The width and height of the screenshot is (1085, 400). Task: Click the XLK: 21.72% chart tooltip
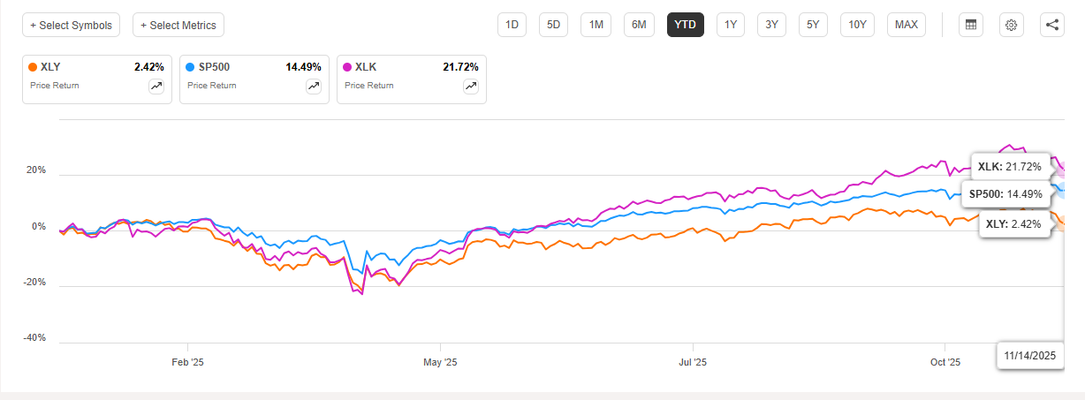[1009, 166]
